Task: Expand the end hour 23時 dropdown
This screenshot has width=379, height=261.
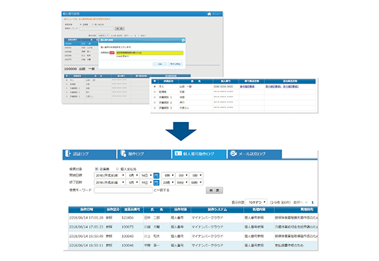Action: (168, 183)
